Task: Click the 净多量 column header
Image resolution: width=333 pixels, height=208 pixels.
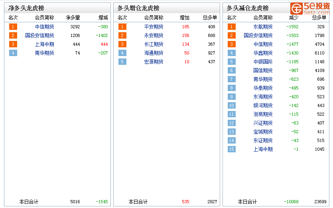Action: [x=73, y=17]
